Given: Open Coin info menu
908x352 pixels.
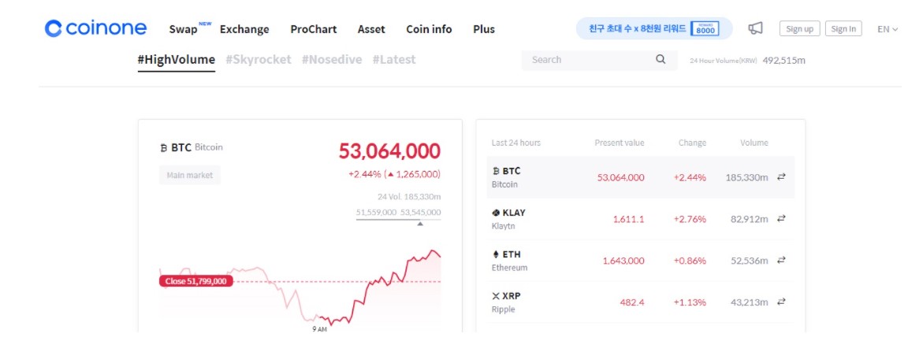Looking at the screenshot, I should point(429,29).
